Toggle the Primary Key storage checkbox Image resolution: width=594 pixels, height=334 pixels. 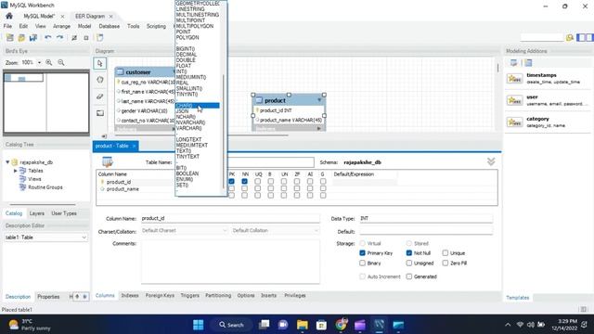click(x=363, y=253)
